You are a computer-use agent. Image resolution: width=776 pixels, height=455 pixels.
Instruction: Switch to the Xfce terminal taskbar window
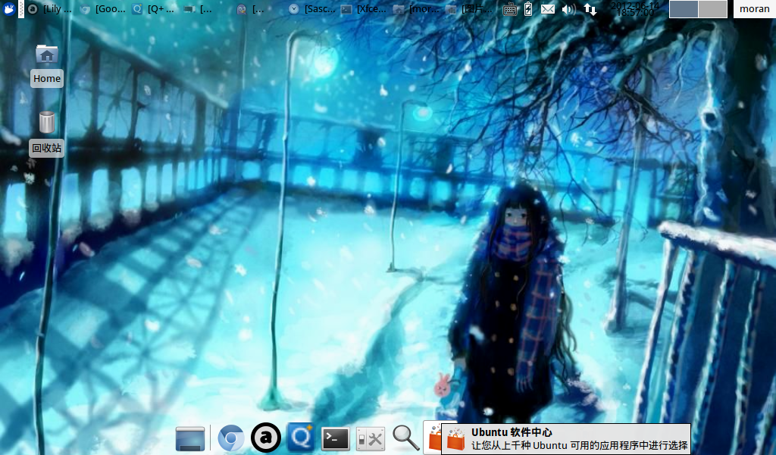pos(364,9)
